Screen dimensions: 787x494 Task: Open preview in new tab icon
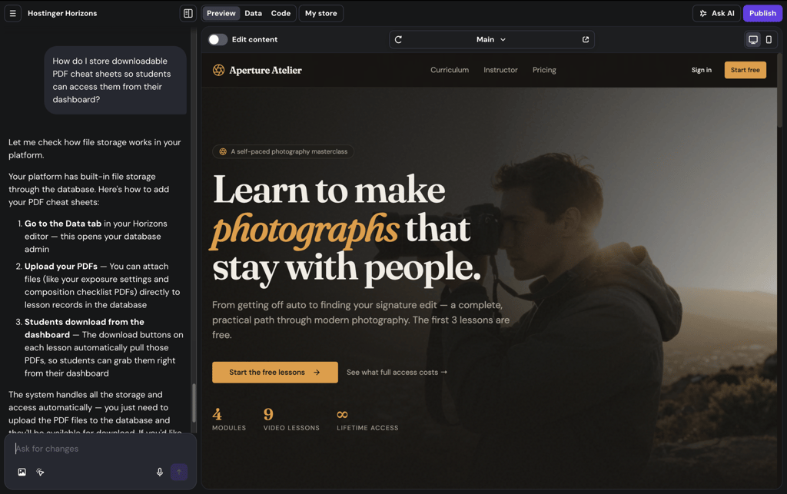pyautogui.click(x=585, y=40)
